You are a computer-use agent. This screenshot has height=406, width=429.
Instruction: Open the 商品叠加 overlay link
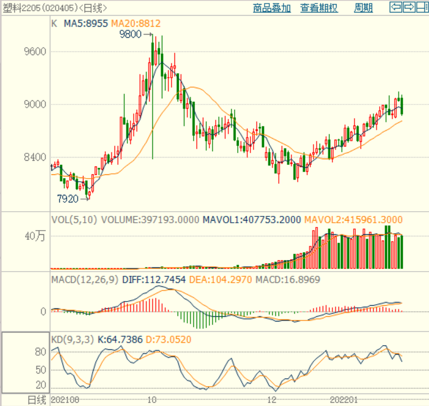[272, 8]
